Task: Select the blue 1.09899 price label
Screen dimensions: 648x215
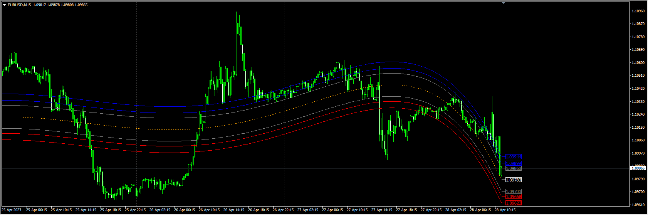Action: (514, 163)
